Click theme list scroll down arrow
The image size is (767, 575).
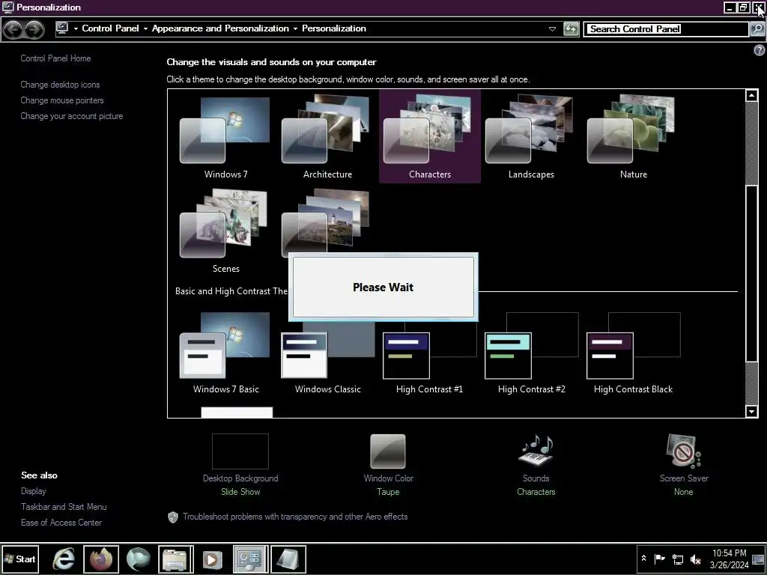(x=752, y=411)
